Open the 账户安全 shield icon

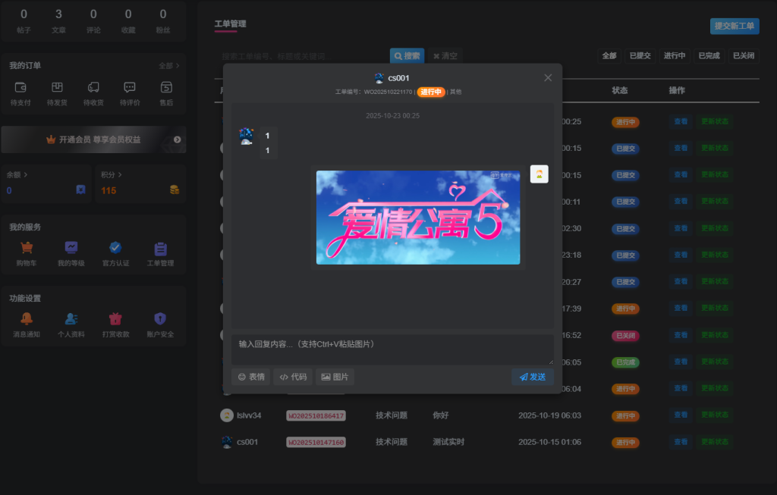[160, 319]
